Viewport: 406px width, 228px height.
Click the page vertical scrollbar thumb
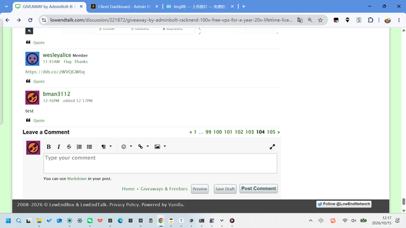pyautogui.click(x=403, y=201)
